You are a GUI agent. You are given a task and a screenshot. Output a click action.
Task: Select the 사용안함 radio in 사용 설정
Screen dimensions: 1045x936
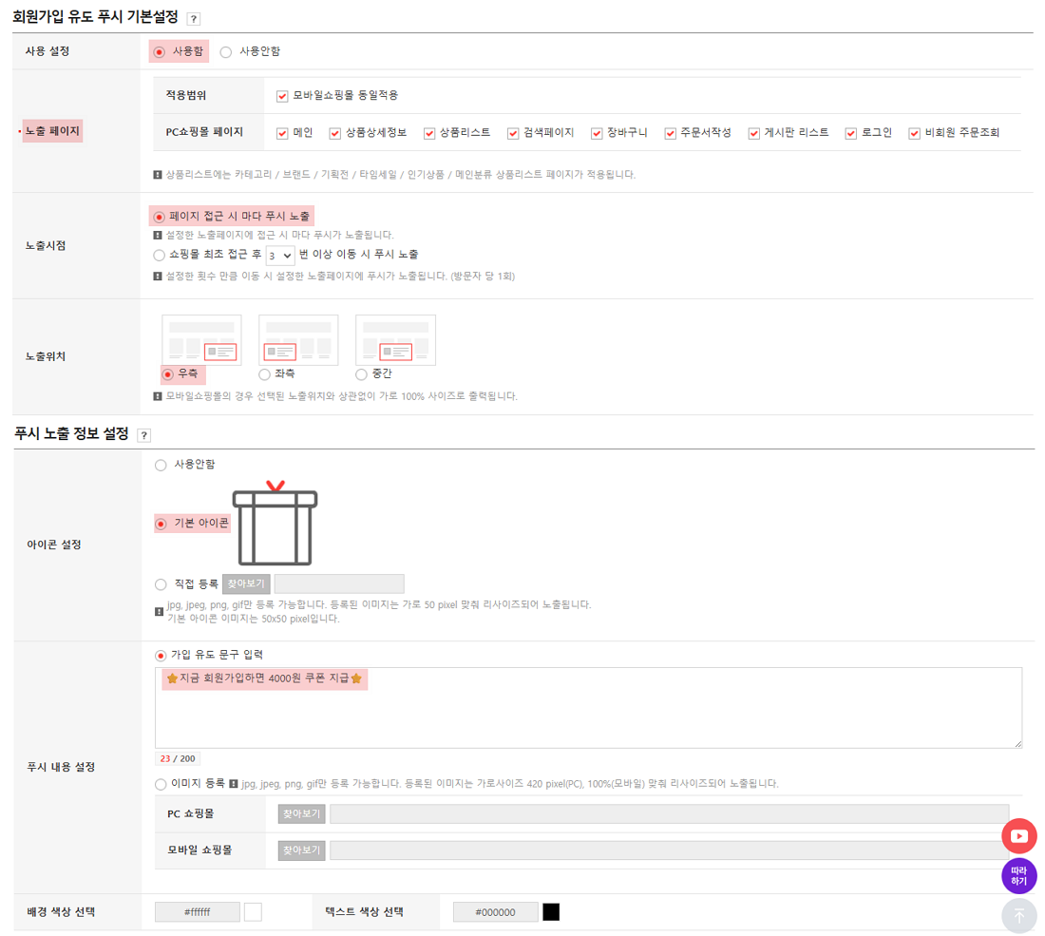click(226, 52)
